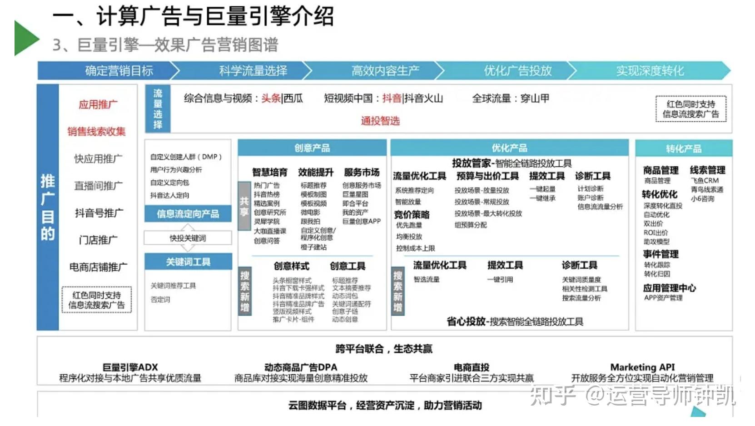This screenshot has height=426, width=755.
Task: Click the 智慧培育 heading
Action: pyautogui.click(x=270, y=173)
